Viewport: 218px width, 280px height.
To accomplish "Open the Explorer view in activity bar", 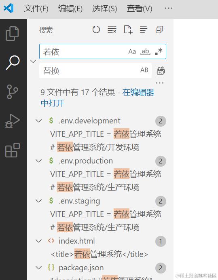I will pos(12,34).
